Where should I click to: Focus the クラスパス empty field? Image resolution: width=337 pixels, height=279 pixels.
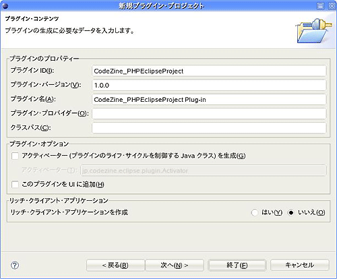tap(209, 128)
